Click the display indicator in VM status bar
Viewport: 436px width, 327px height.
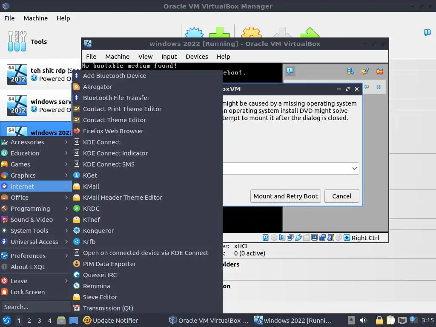[314, 238]
